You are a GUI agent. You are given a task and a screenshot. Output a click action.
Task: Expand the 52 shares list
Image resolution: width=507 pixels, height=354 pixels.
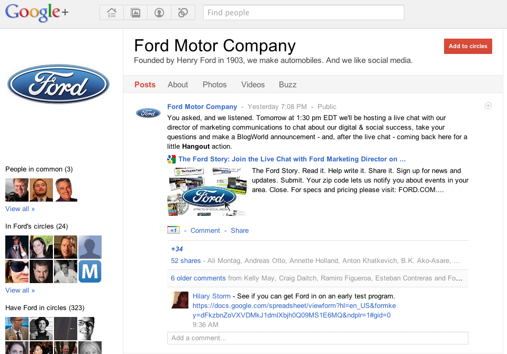coord(186,260)
